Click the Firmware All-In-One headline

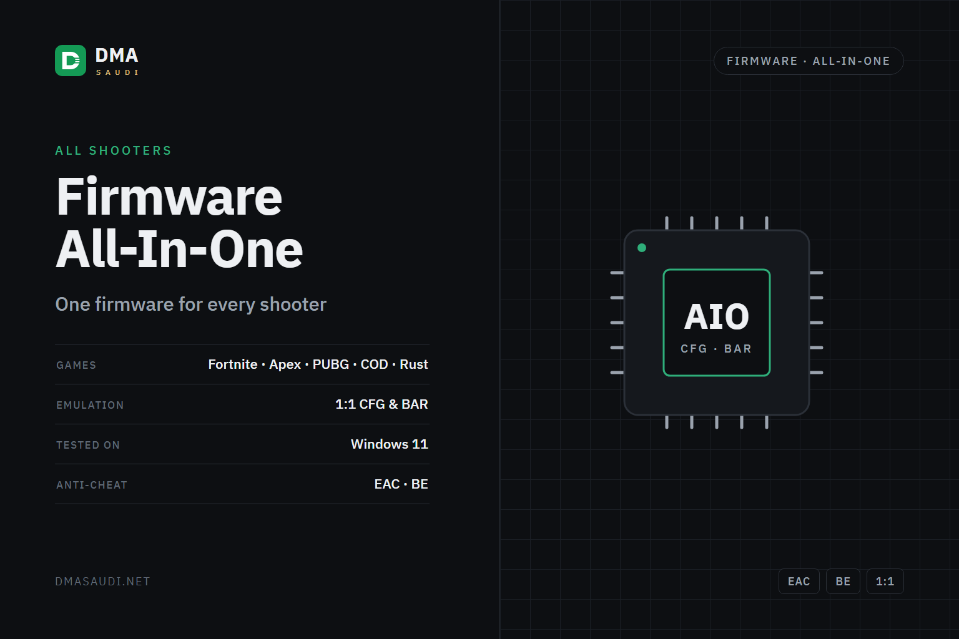[x=180, y=223]
